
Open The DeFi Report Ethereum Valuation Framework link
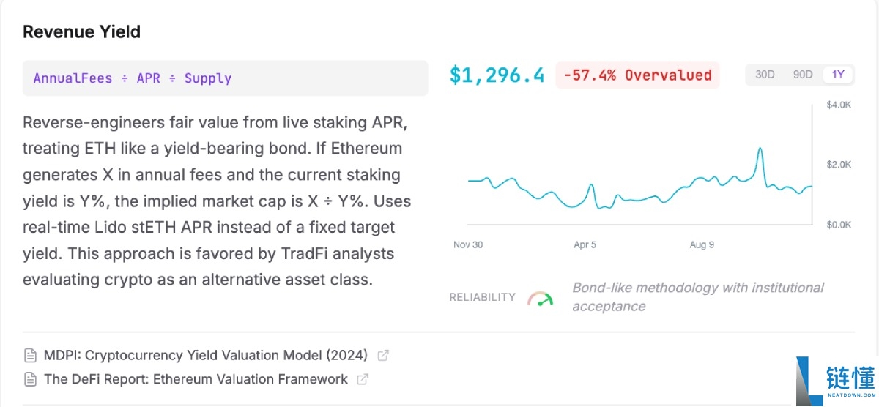[196, 379]
